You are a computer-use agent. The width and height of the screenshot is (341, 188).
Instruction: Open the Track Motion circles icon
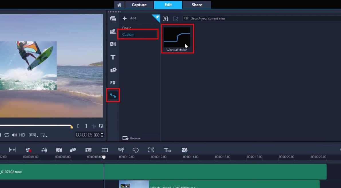pos(73,150)
